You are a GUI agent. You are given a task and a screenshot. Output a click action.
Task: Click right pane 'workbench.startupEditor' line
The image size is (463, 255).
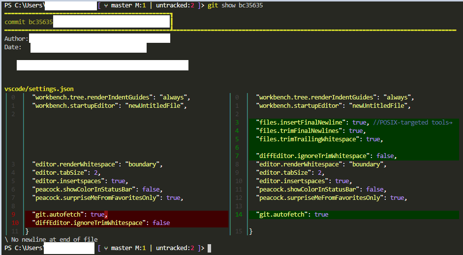pos(333,105)
